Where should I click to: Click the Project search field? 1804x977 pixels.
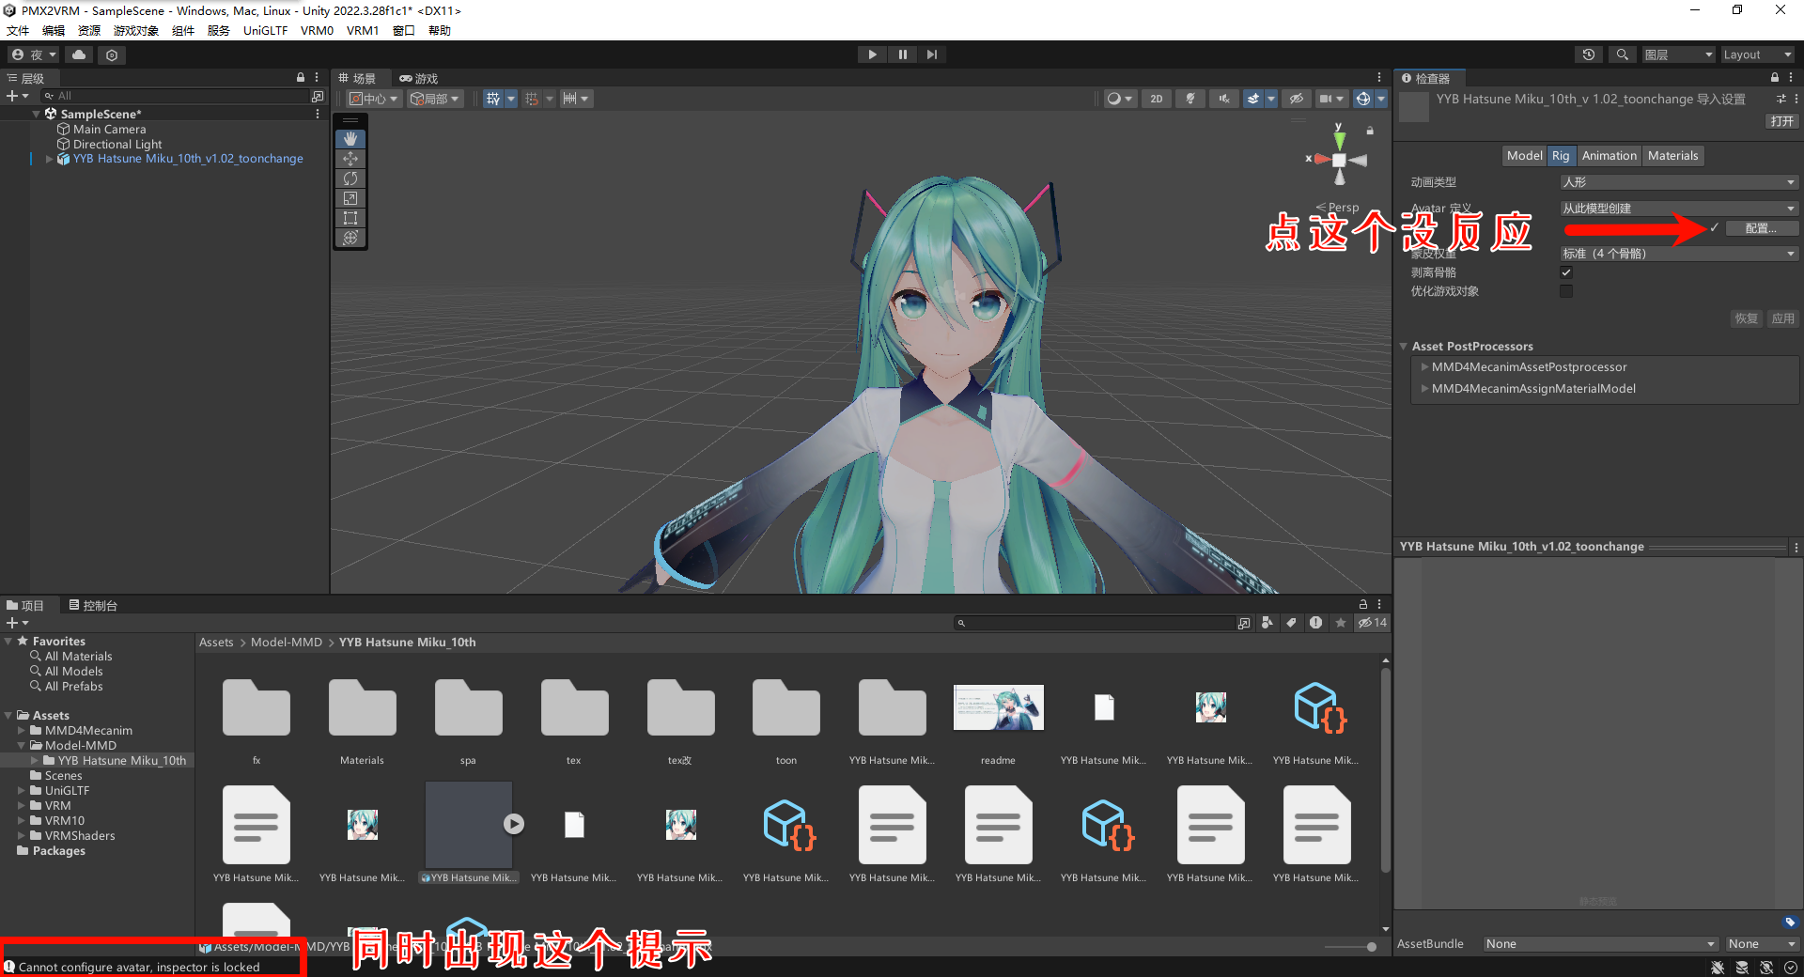pos(1096,623)
